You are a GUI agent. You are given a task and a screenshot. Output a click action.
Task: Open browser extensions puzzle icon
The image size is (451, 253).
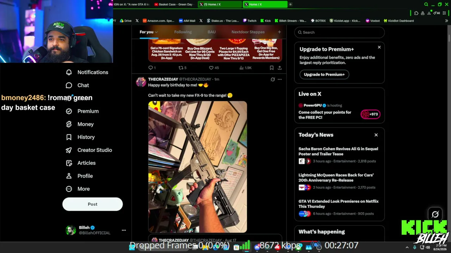(416, 13)
